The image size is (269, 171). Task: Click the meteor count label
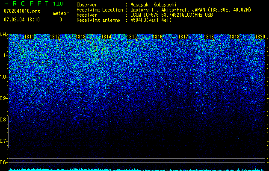[x=61, y=13]
